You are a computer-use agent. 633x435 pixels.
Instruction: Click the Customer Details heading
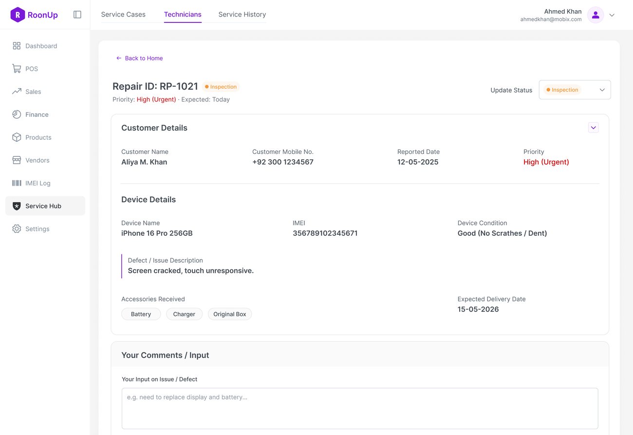coord(154,128)
